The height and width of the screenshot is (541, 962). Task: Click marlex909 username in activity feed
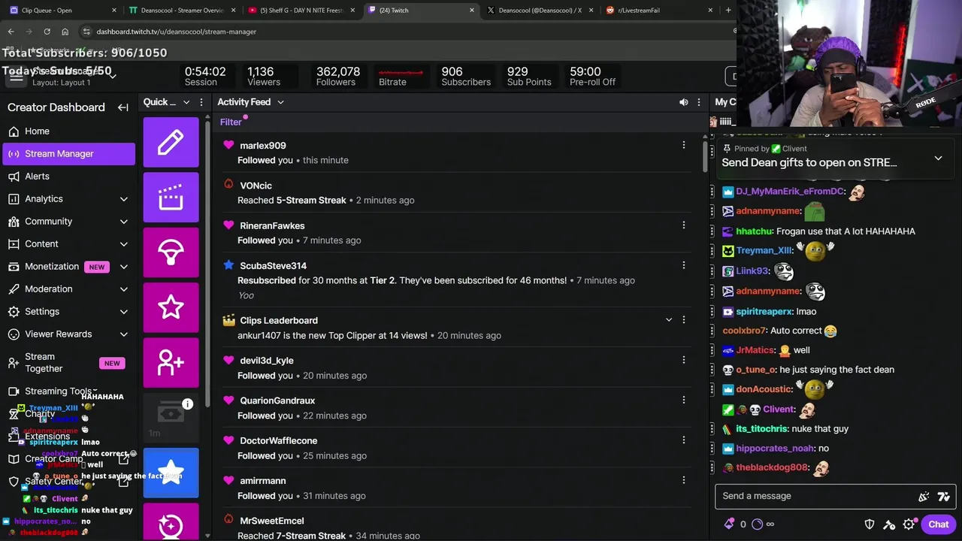[263, 146]
